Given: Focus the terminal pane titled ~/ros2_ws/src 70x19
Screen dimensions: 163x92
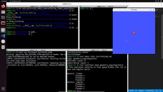Looking at the screenshot, I should pyautogui.click(x=44, y=6).
